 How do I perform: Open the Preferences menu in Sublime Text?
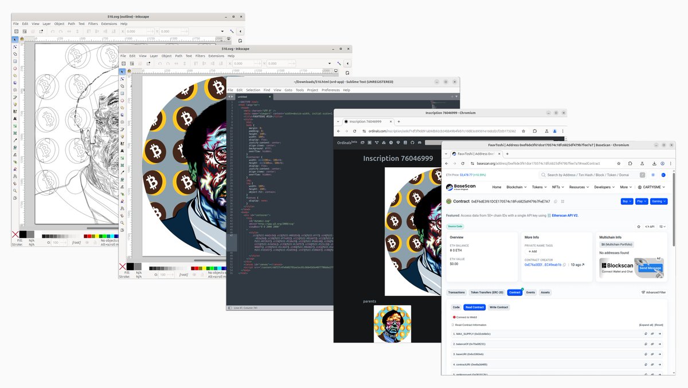click(x=331, y=90)
